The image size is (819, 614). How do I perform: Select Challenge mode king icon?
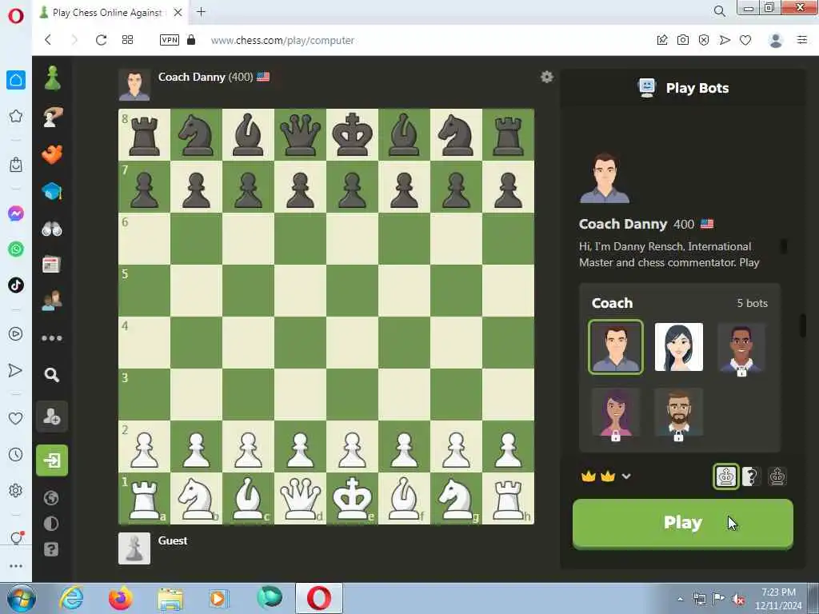726,476
